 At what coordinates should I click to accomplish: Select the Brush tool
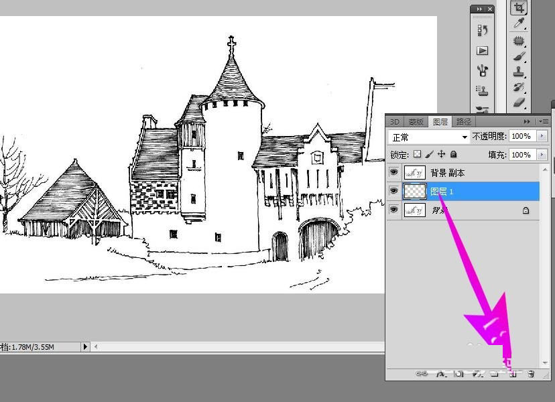tap(518, 57)
